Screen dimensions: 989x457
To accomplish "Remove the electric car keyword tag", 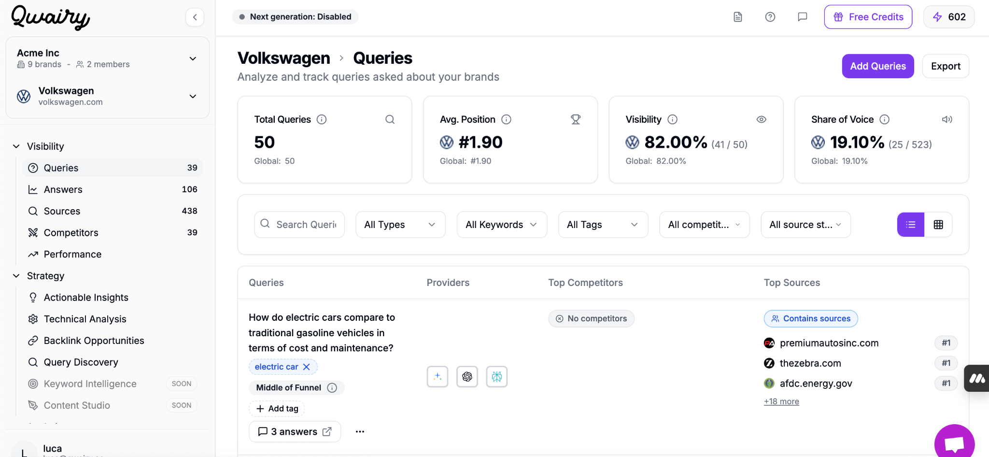I will [x=306, y=367].
